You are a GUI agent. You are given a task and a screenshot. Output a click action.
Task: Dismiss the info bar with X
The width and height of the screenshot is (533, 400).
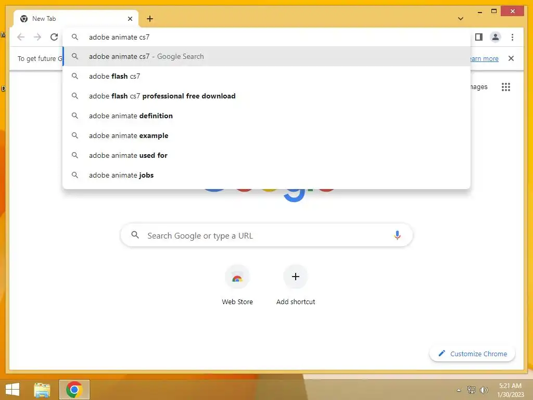point(511,58)
